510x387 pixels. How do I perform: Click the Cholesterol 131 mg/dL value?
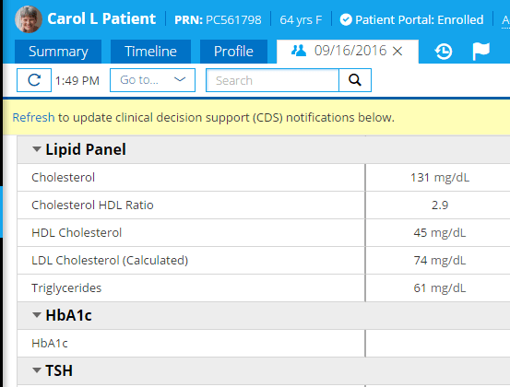tap(440, 178)
